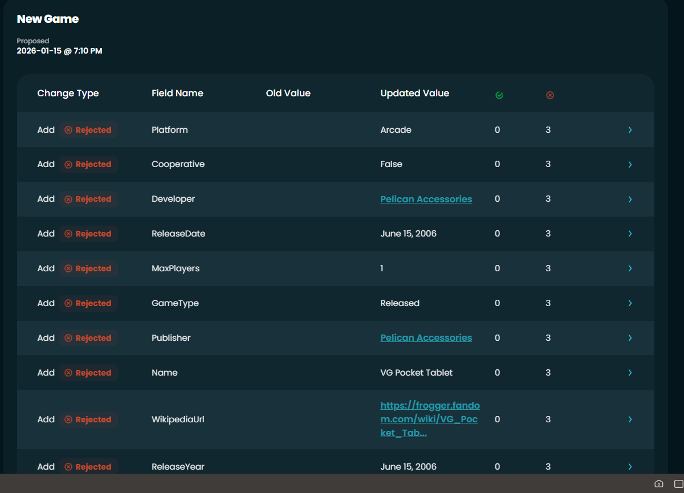
Task: Click the Rejected badge in the Cooperative row
Action: pyautogui.click(x=88, y=164)
